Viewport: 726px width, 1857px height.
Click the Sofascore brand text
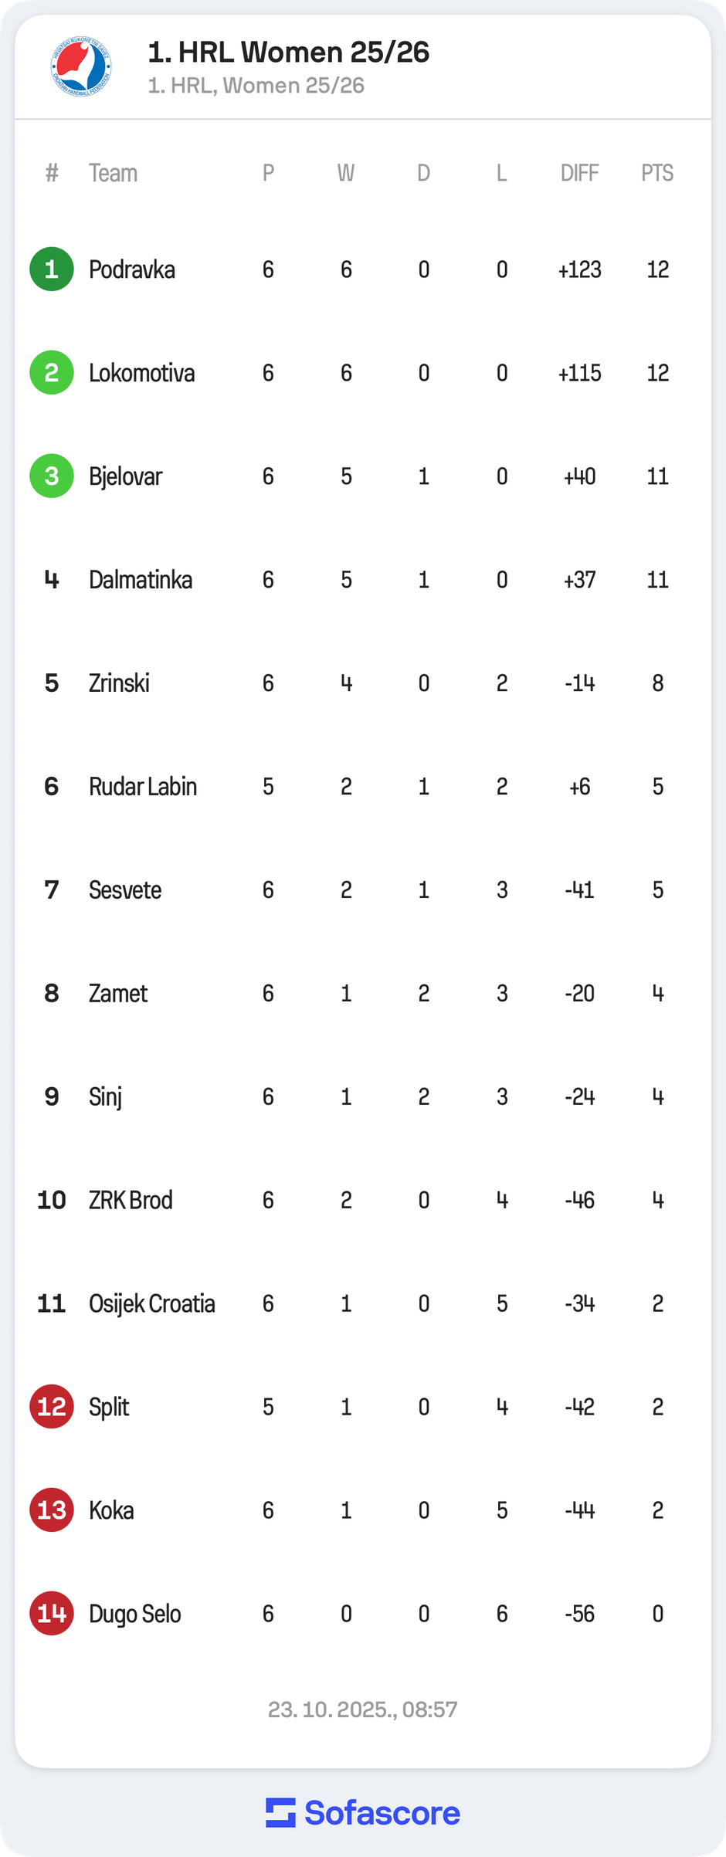point(382,1813)
